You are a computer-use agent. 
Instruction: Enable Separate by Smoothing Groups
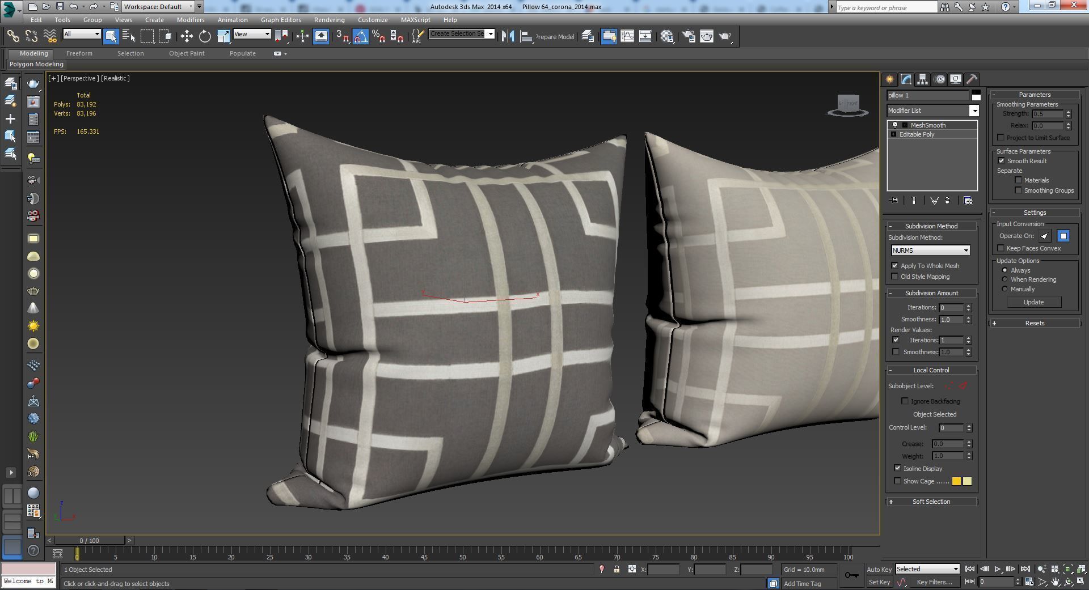point(1019,190)
